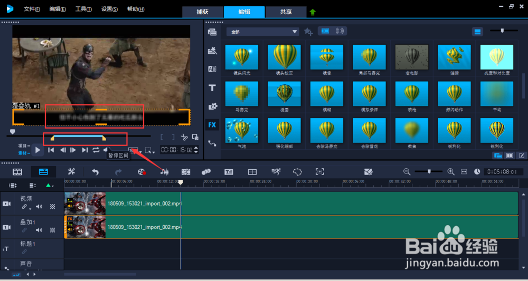The image size is (528, 281).
Task: Expand the 全部 filter category dropdown
Action: 262,32
